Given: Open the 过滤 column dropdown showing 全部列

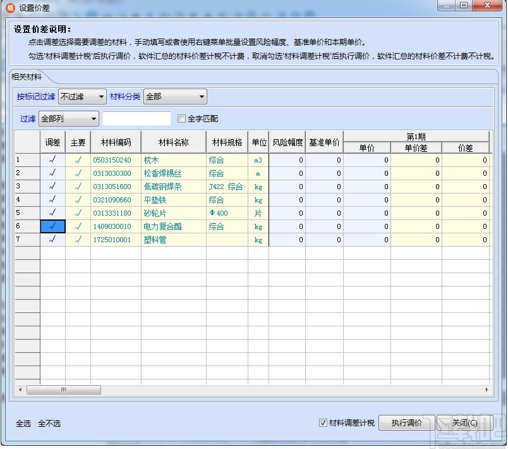Looking at the screenshot, I should click(69, 119).
